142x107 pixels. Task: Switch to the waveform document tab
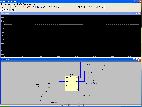pos(12,10)
